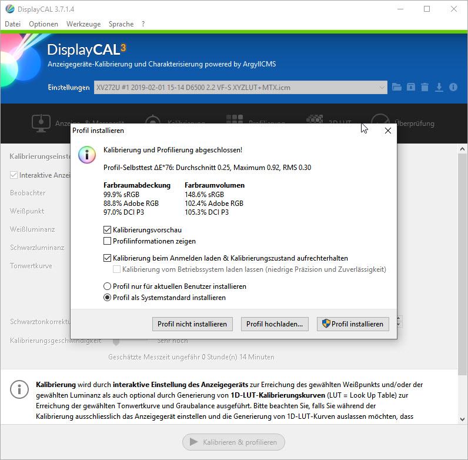Click the 3D LUT tab icon
This screenshot has height=460, width=468.
point(315,119)
